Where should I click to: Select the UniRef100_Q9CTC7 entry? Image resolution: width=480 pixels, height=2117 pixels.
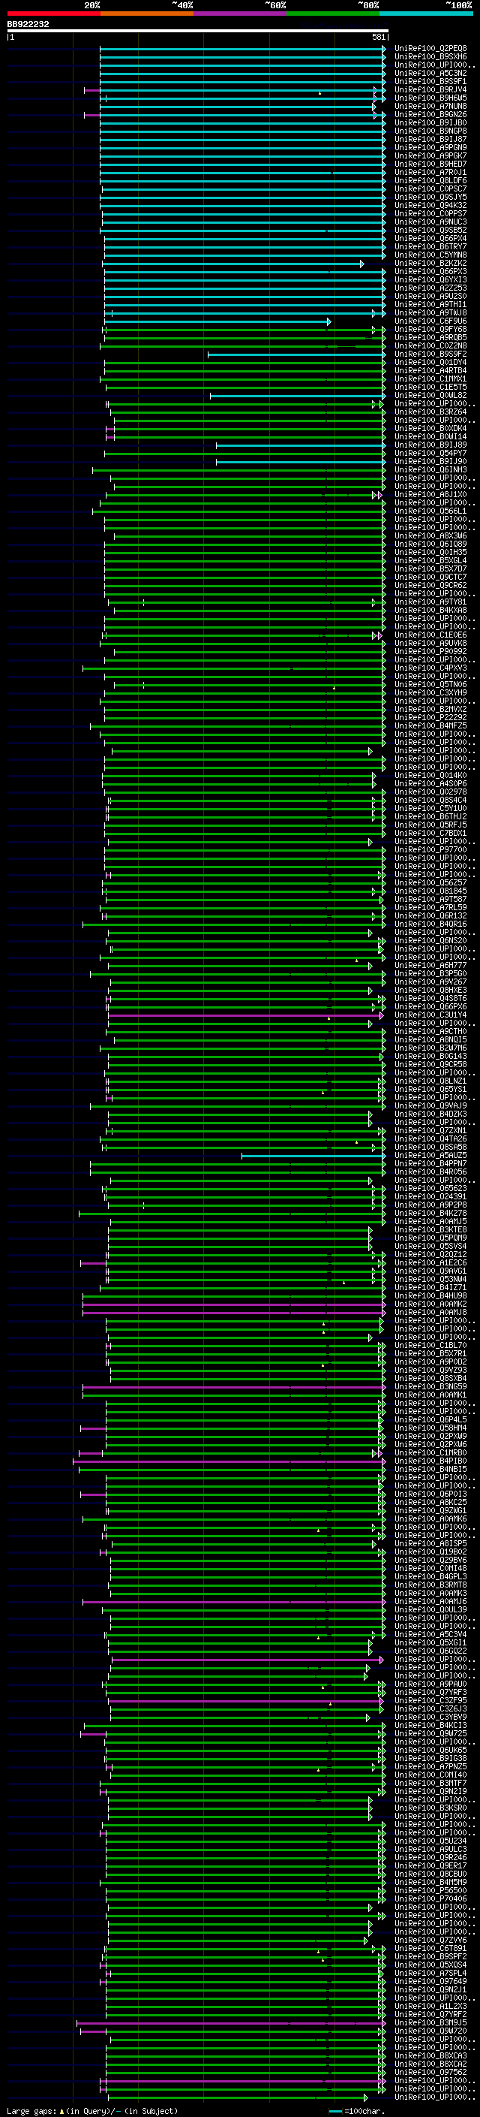tap(430, 577)
